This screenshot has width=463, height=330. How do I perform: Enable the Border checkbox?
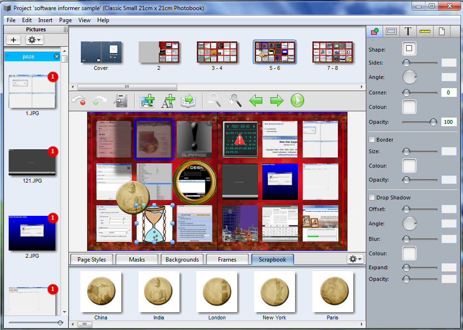click(372, 140)
